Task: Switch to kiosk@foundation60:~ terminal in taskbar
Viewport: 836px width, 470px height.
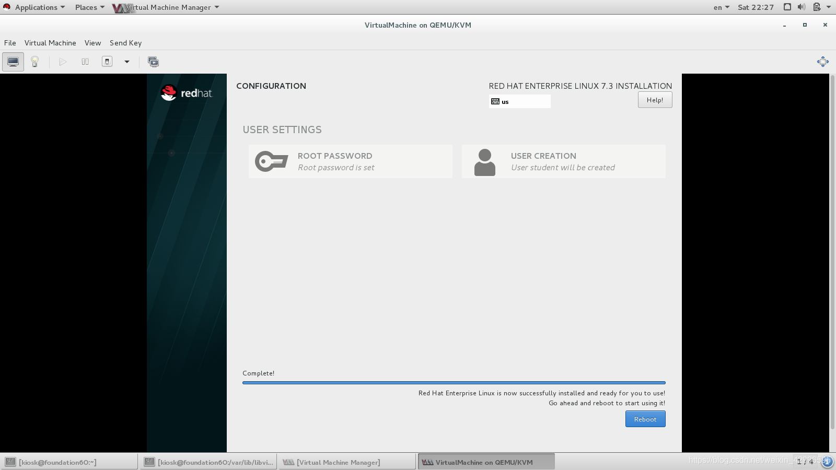Action: (69, 462)
